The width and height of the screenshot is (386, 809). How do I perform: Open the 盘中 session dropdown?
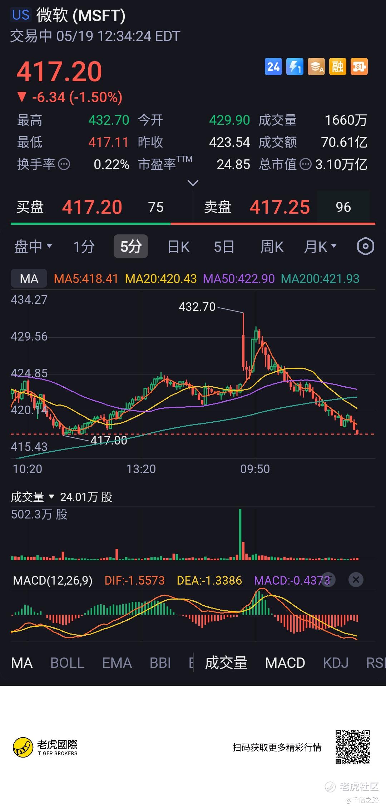click(x=33, y=247)
